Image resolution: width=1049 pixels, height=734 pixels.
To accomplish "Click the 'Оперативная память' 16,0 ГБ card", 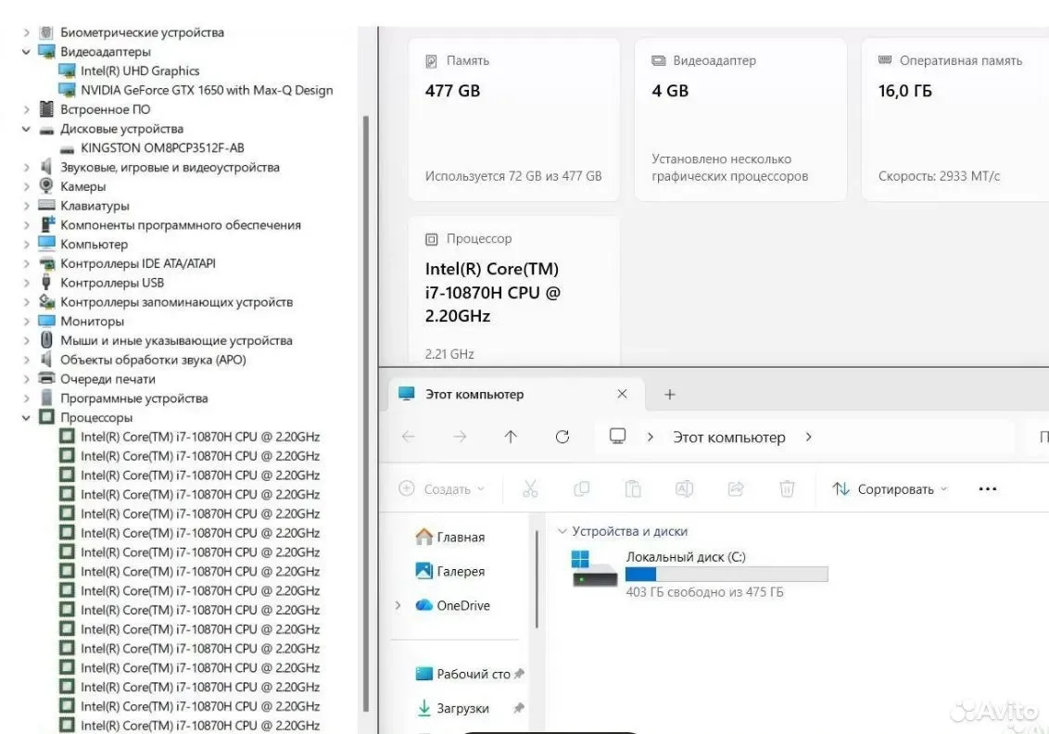I will pyautogui.click(x=955, y=120).
